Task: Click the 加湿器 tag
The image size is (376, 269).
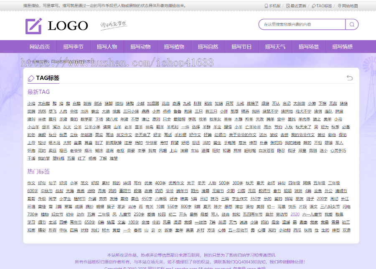Action: [153, 103]
